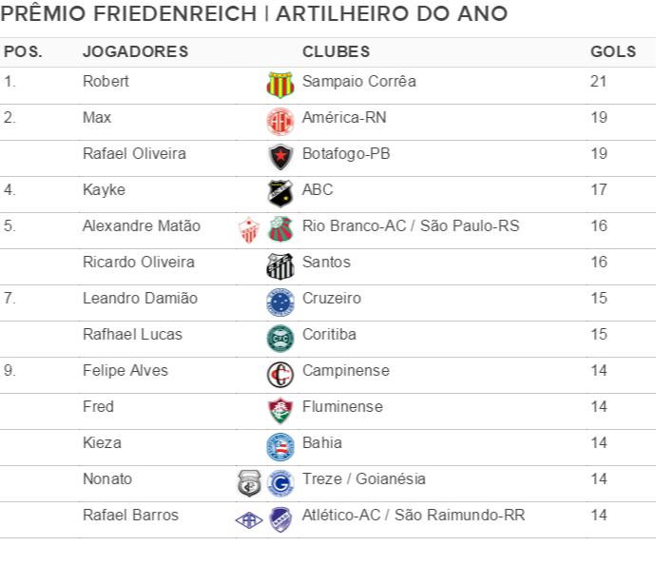Click player name Robert
This screenshot has height=566, width=656.
106,82
